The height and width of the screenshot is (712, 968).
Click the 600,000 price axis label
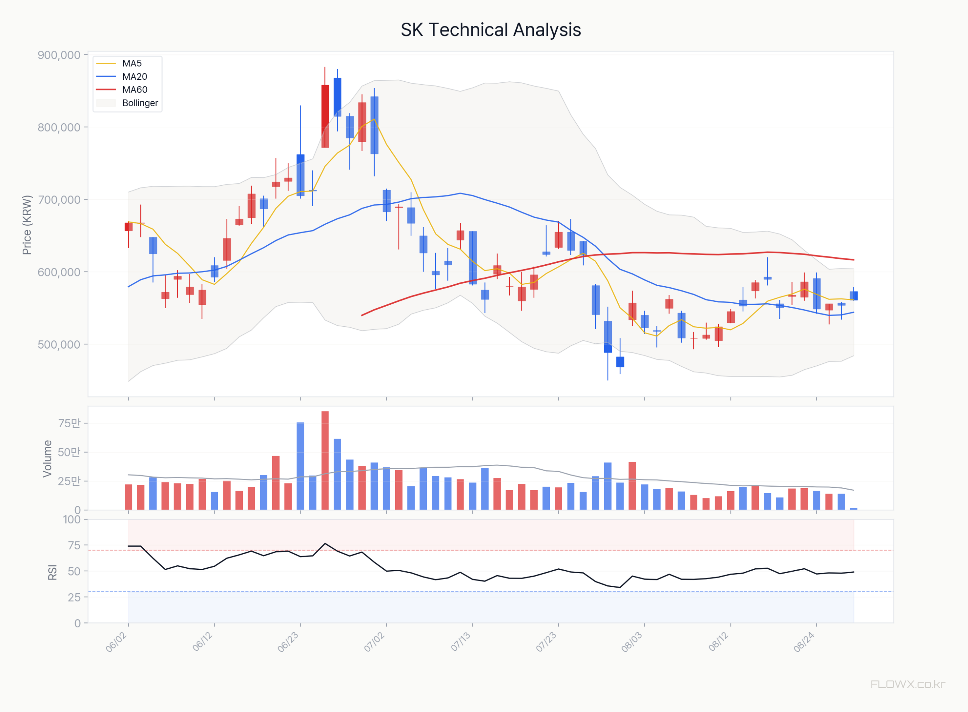tap(59, 272)
